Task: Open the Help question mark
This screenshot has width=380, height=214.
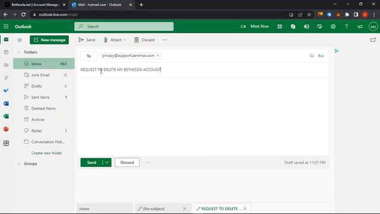Action: 346,26
